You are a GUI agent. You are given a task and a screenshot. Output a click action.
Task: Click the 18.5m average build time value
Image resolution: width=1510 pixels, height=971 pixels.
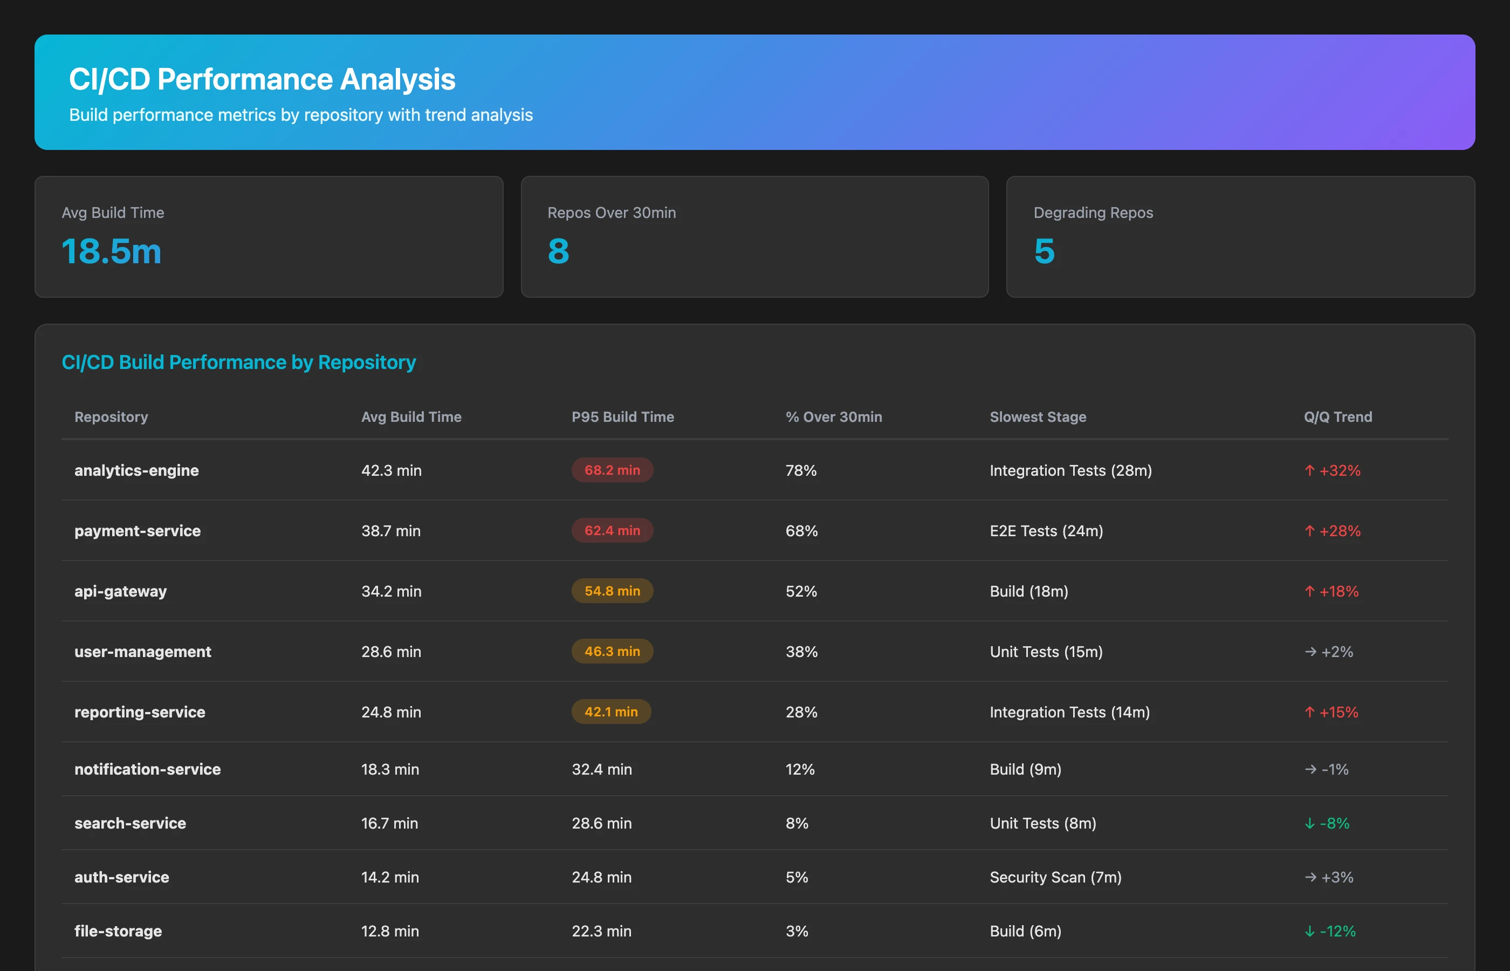pos(112,251)
